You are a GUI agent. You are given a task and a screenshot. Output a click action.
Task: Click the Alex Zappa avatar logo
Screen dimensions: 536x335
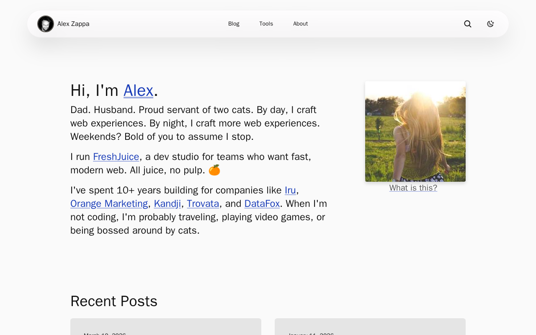(x=46, y=24)
